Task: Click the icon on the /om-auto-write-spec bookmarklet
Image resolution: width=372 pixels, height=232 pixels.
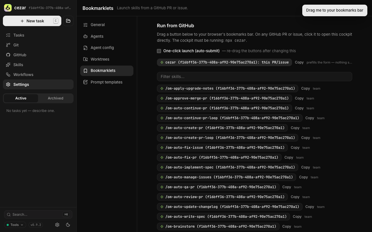Action: pyautogui.click(x=162, y=217)
